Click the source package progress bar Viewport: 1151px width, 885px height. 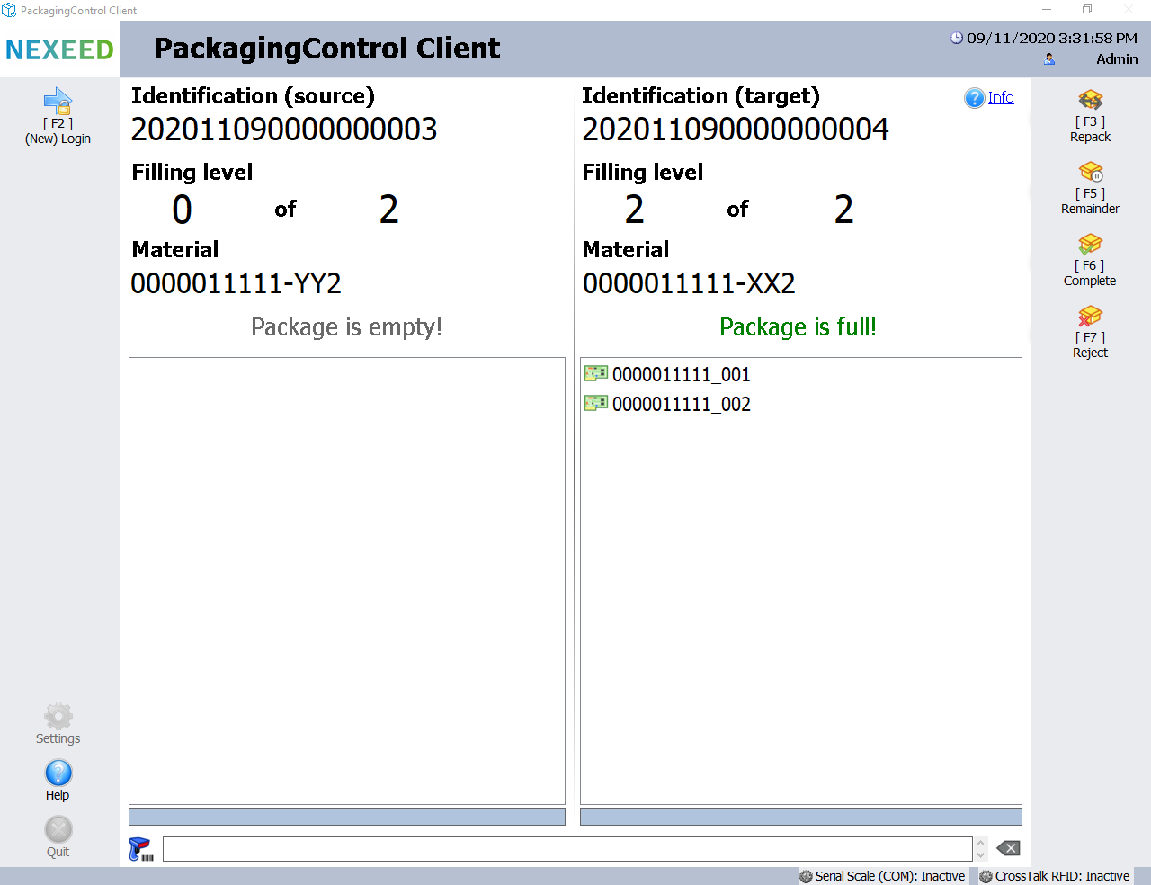346,817
